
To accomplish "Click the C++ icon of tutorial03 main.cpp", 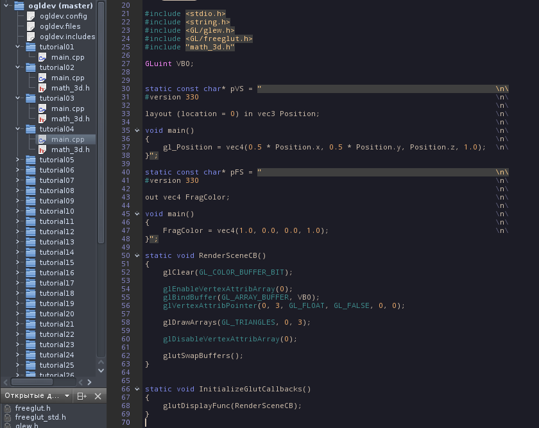I will pos(42,108).
